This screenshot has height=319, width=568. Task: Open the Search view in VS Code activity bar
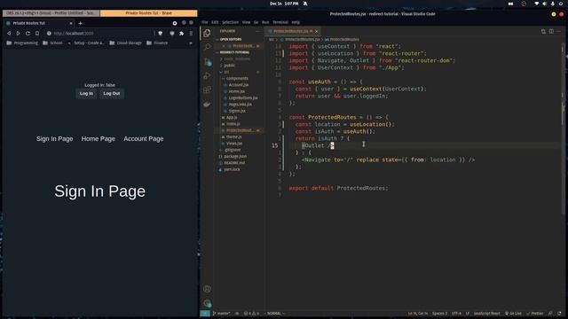pos(207,47)
